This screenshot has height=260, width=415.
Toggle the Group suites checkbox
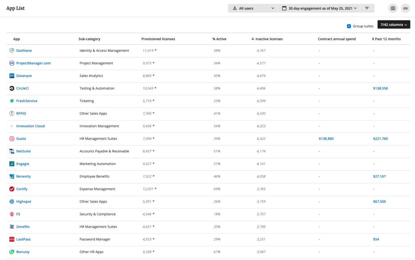pyautogui.click(x=349, y=26)
